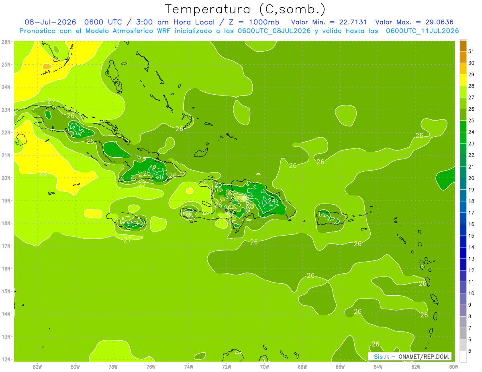Screen dimensions: 482x372
Task: Click the "74W" longitude axis label
Action: pos(189,366)
